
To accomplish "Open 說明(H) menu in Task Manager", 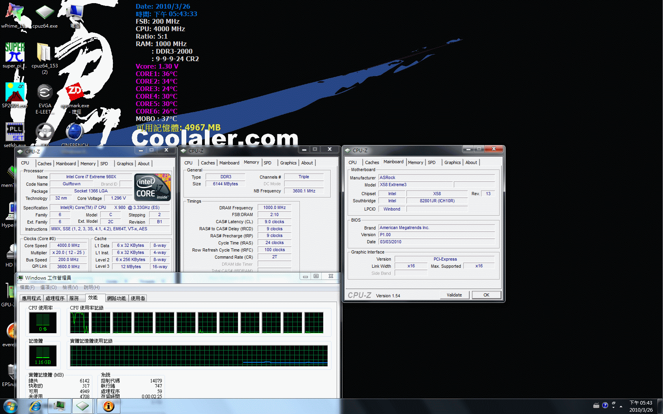I will coord(92,287).
